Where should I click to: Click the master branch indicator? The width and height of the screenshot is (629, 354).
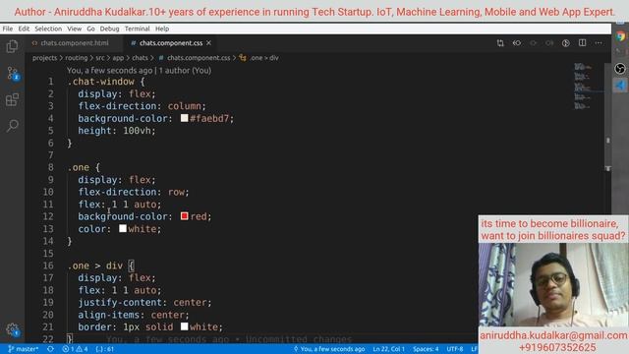click(24, 349)
